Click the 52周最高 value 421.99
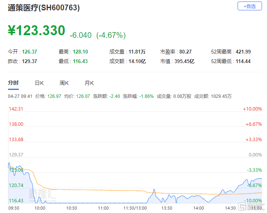This screenshot has width=267, height=213. point(243,52)
